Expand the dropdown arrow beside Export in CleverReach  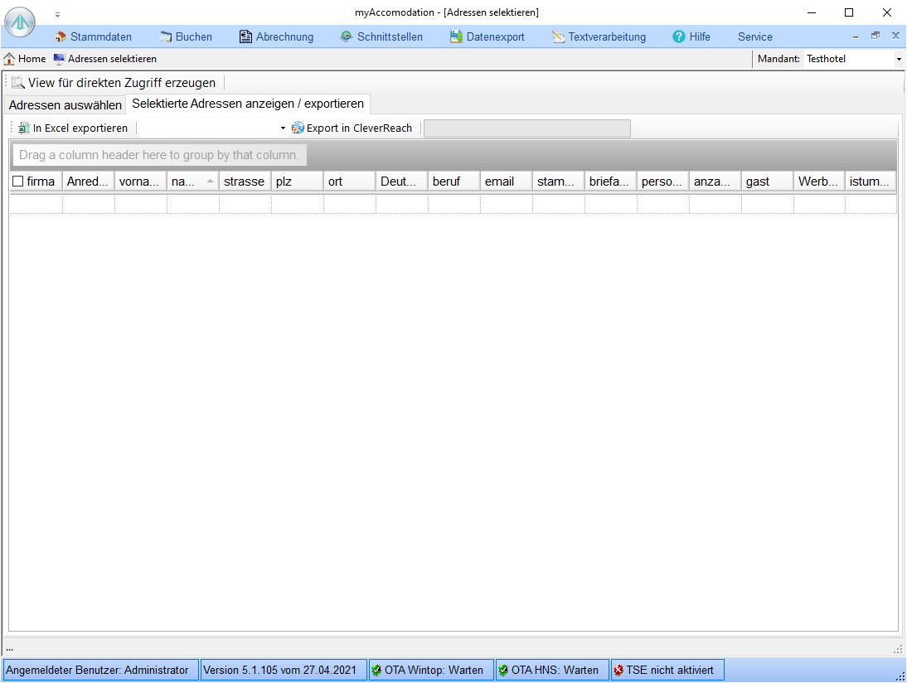[x=282, y=128]
